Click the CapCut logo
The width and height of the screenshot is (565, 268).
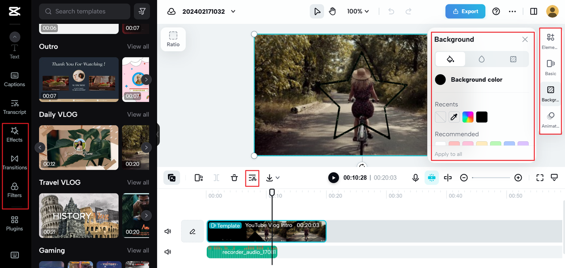point(15,11)
